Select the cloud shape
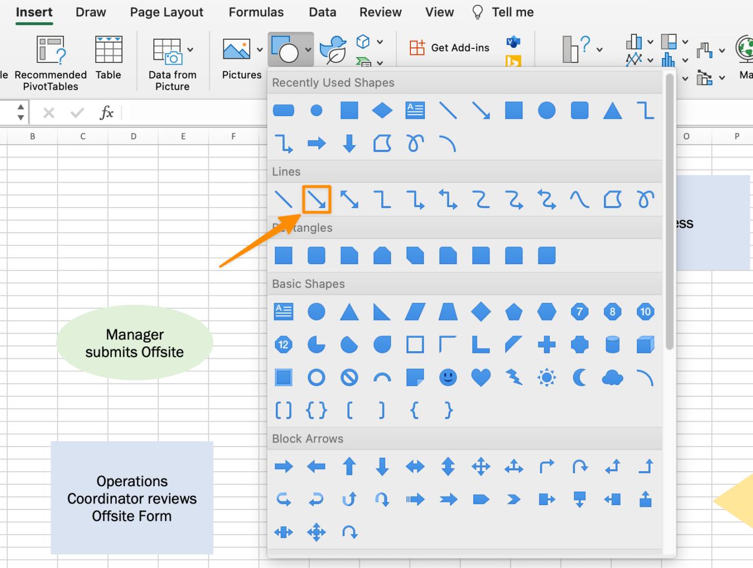Viewport: 753px width, 568px height. point(612,377)
